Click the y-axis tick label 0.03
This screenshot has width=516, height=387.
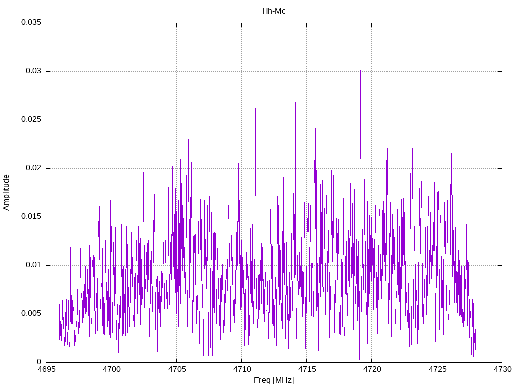pyautogui.click(x=34, y=71)
